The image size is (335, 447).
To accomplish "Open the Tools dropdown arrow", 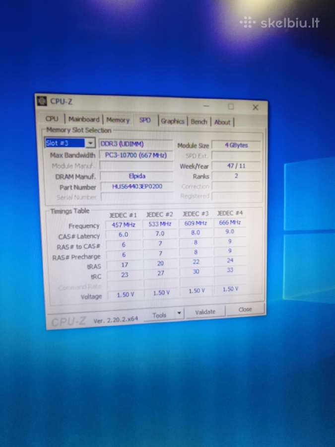I will click(x=179, y=313).
